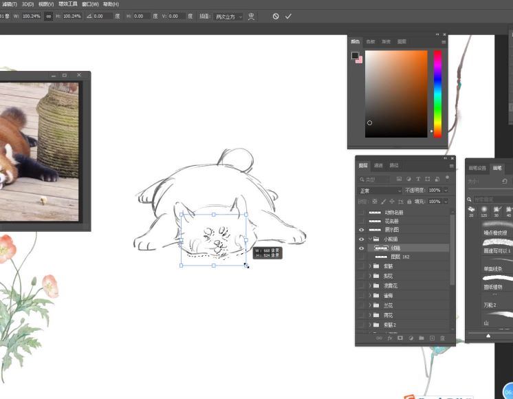Expand the 荷花 layer group
This screenshot has width=513, height=399.
[x=370, y=315]
